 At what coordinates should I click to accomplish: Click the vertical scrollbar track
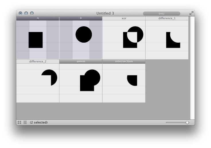(192, 68)
